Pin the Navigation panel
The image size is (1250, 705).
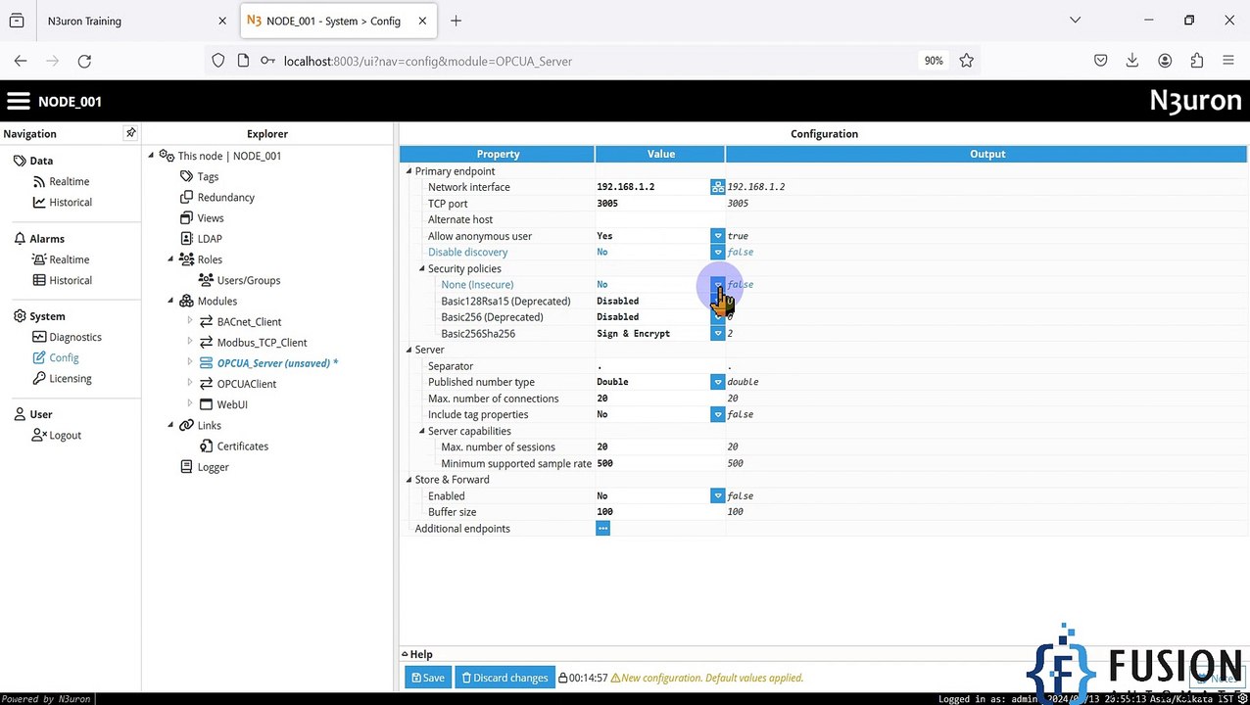pos(130,133)
